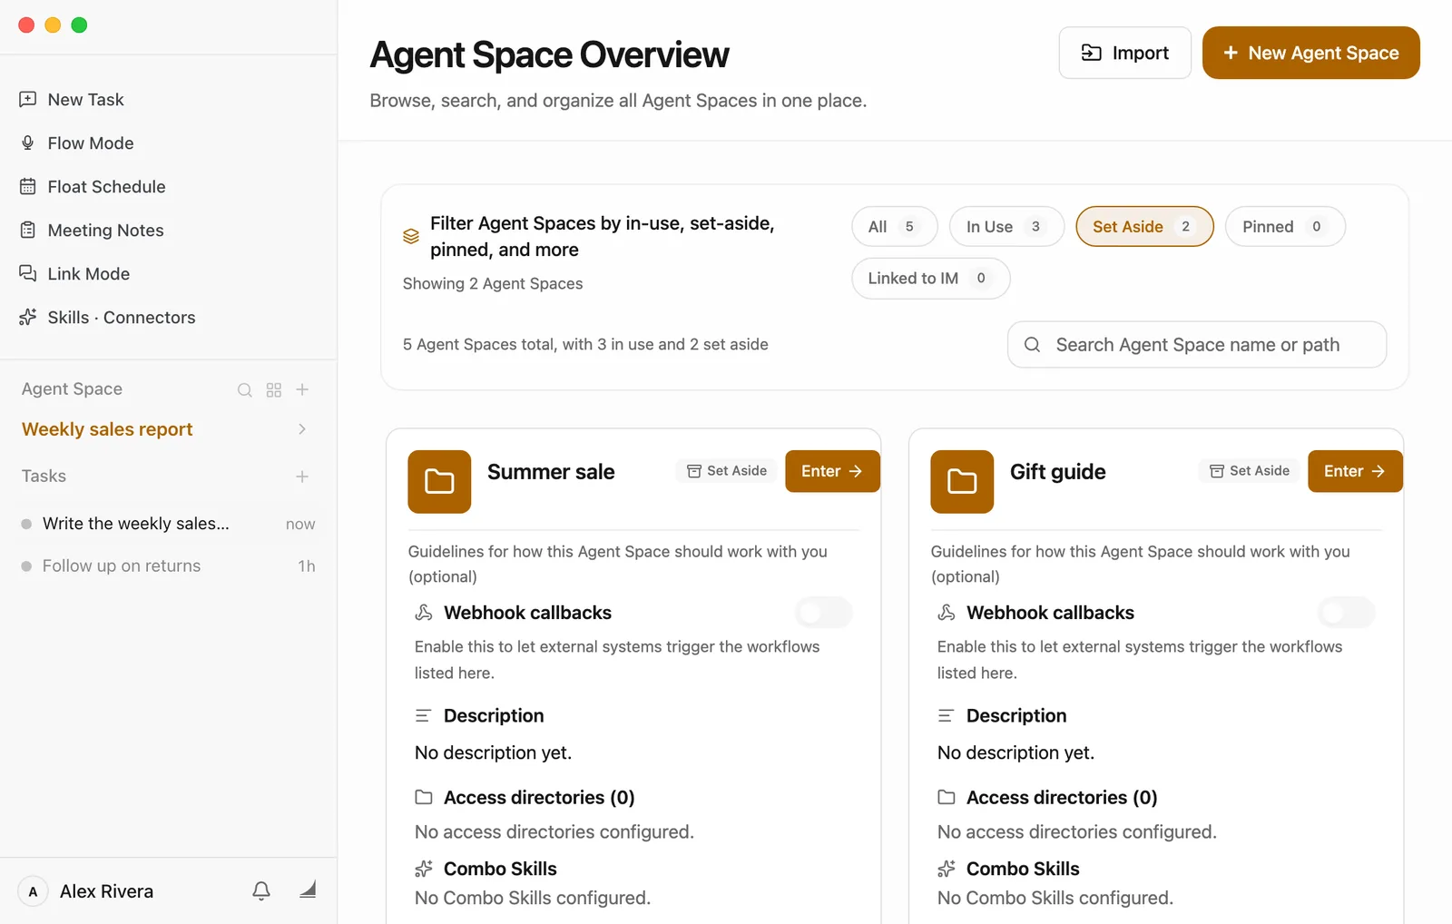Screen dimensions: 1452x924
Task: Click Access directories folder icon, Summer sale
Action: (424, 797)
